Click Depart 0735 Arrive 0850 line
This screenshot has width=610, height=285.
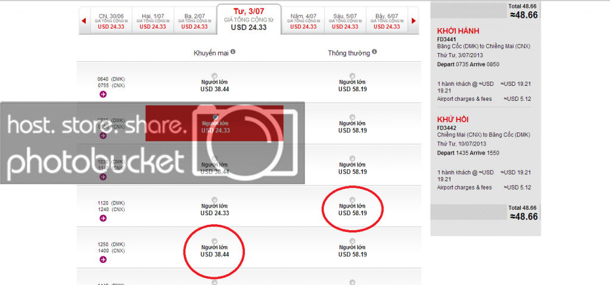(468, 64)
